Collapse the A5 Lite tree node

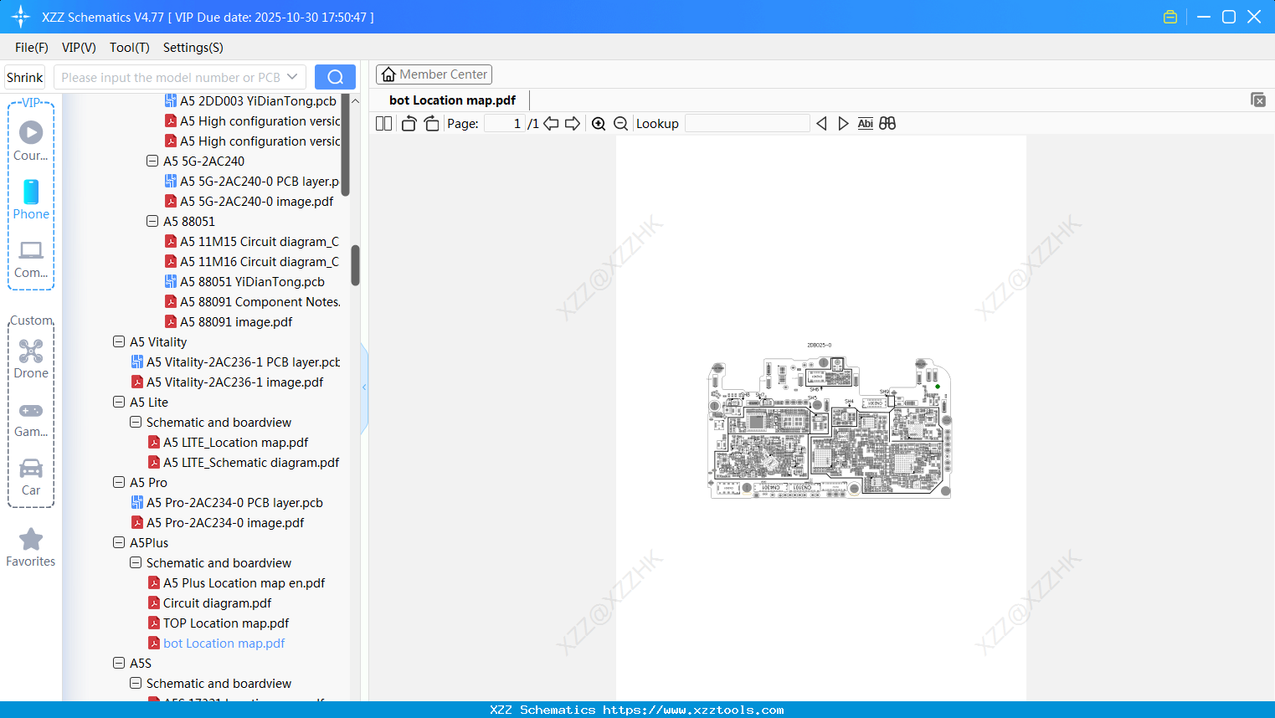(119, 402)
